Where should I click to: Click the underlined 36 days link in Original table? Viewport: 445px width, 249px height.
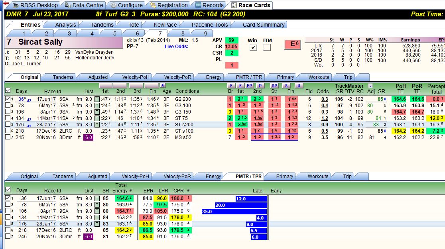pyautogui.click(x=22, y=99)
